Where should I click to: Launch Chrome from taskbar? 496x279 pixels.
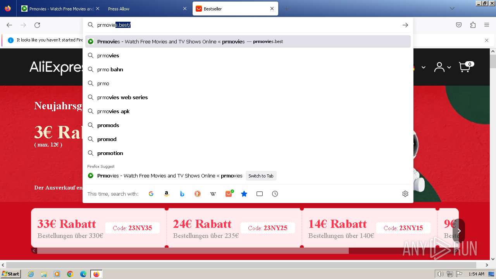coord(70,274)
